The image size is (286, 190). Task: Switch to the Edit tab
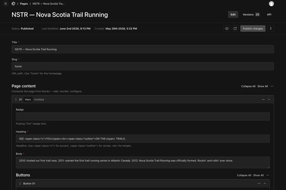click(x=233, y=14)
